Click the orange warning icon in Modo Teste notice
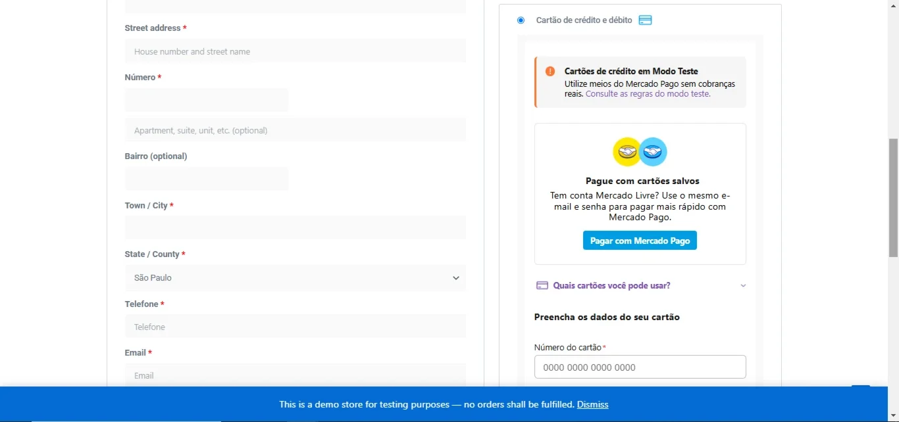This screenshot has height=422, width=899. [550, 71]
